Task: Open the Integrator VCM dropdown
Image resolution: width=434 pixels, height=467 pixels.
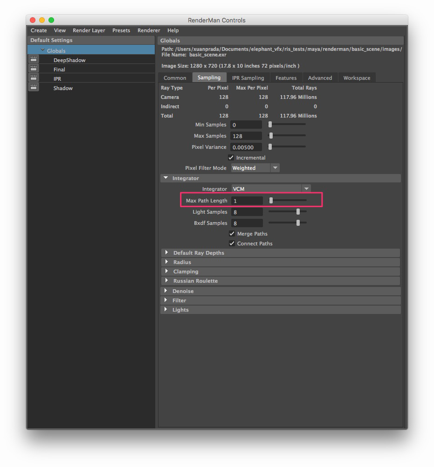Action: click(271, 188)
